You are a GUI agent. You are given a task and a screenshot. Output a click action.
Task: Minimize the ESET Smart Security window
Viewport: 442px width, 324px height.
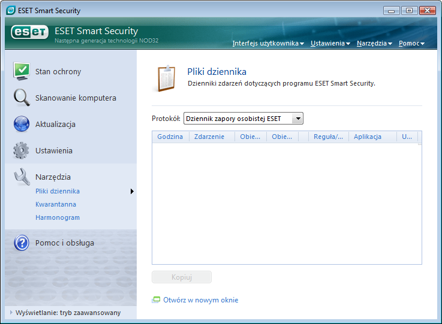[391, 11]
